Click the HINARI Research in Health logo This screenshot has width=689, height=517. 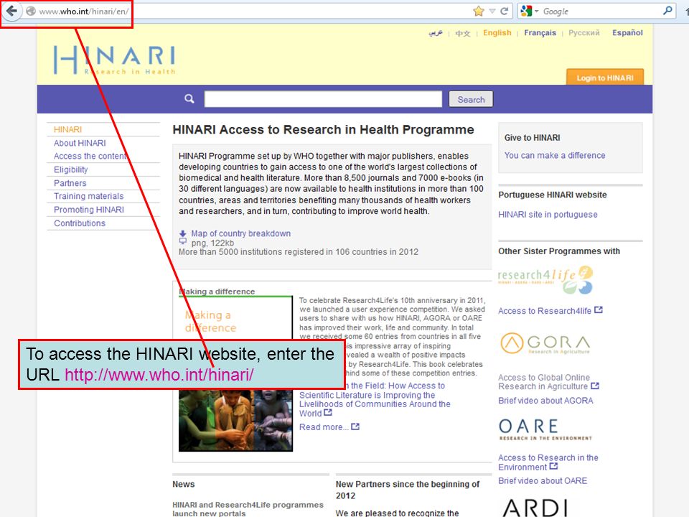(114, 60)
